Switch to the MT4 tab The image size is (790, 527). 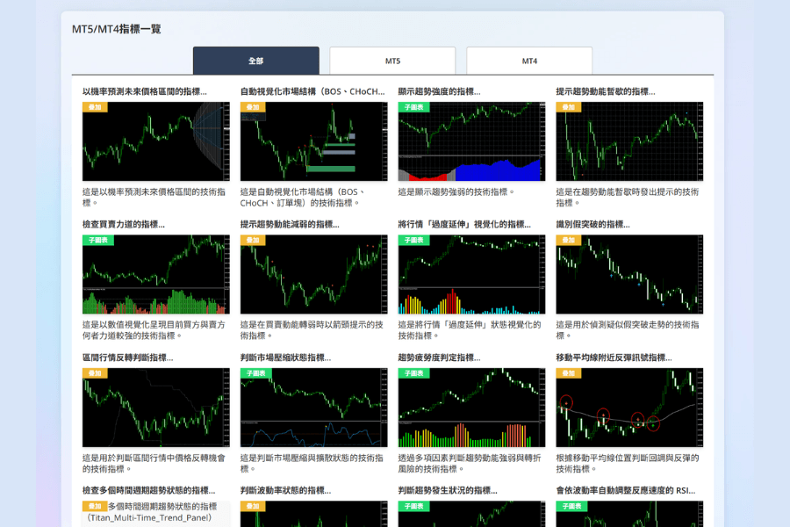click(529, 61)
